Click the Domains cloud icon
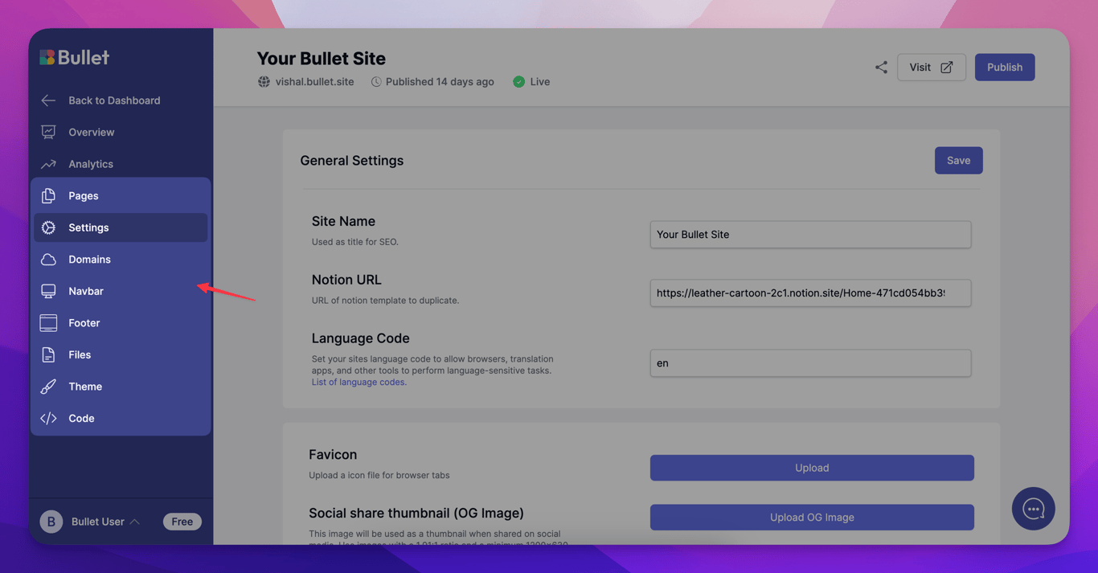 pos(48,260)
